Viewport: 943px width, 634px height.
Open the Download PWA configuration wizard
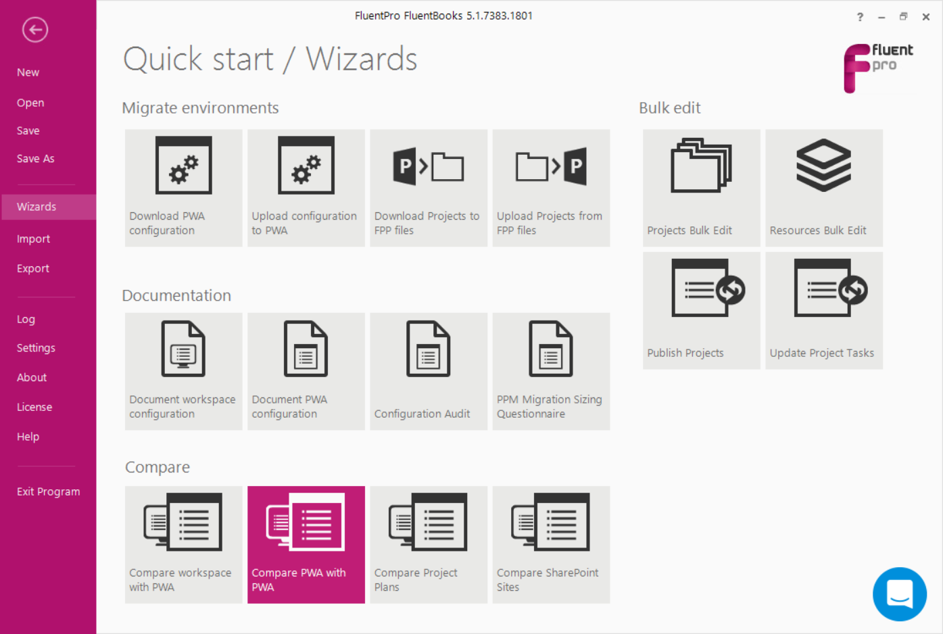click(183, 188)
